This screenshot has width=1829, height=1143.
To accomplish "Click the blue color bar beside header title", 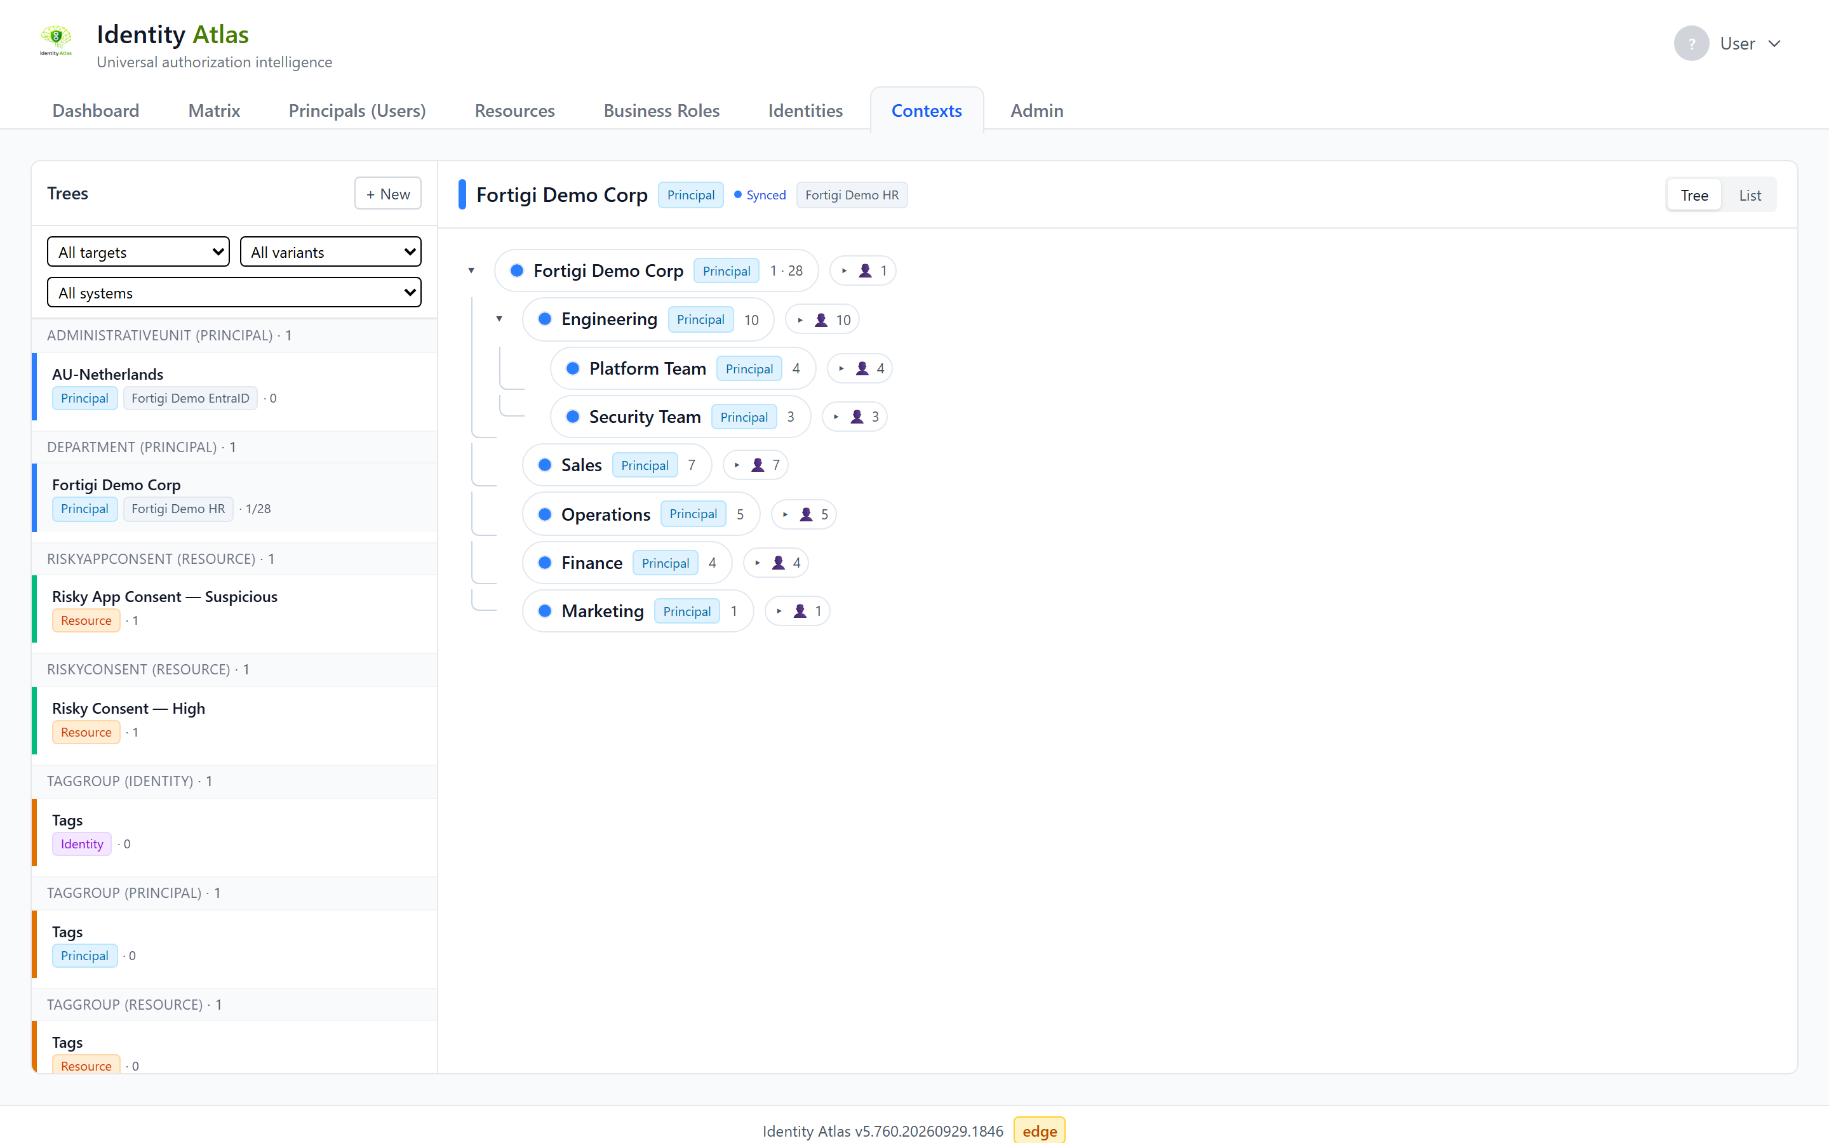I will coord(462,194).
